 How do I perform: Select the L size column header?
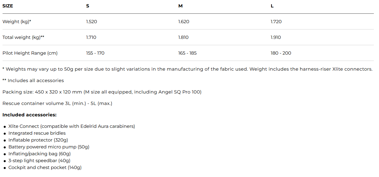[272, 6]
